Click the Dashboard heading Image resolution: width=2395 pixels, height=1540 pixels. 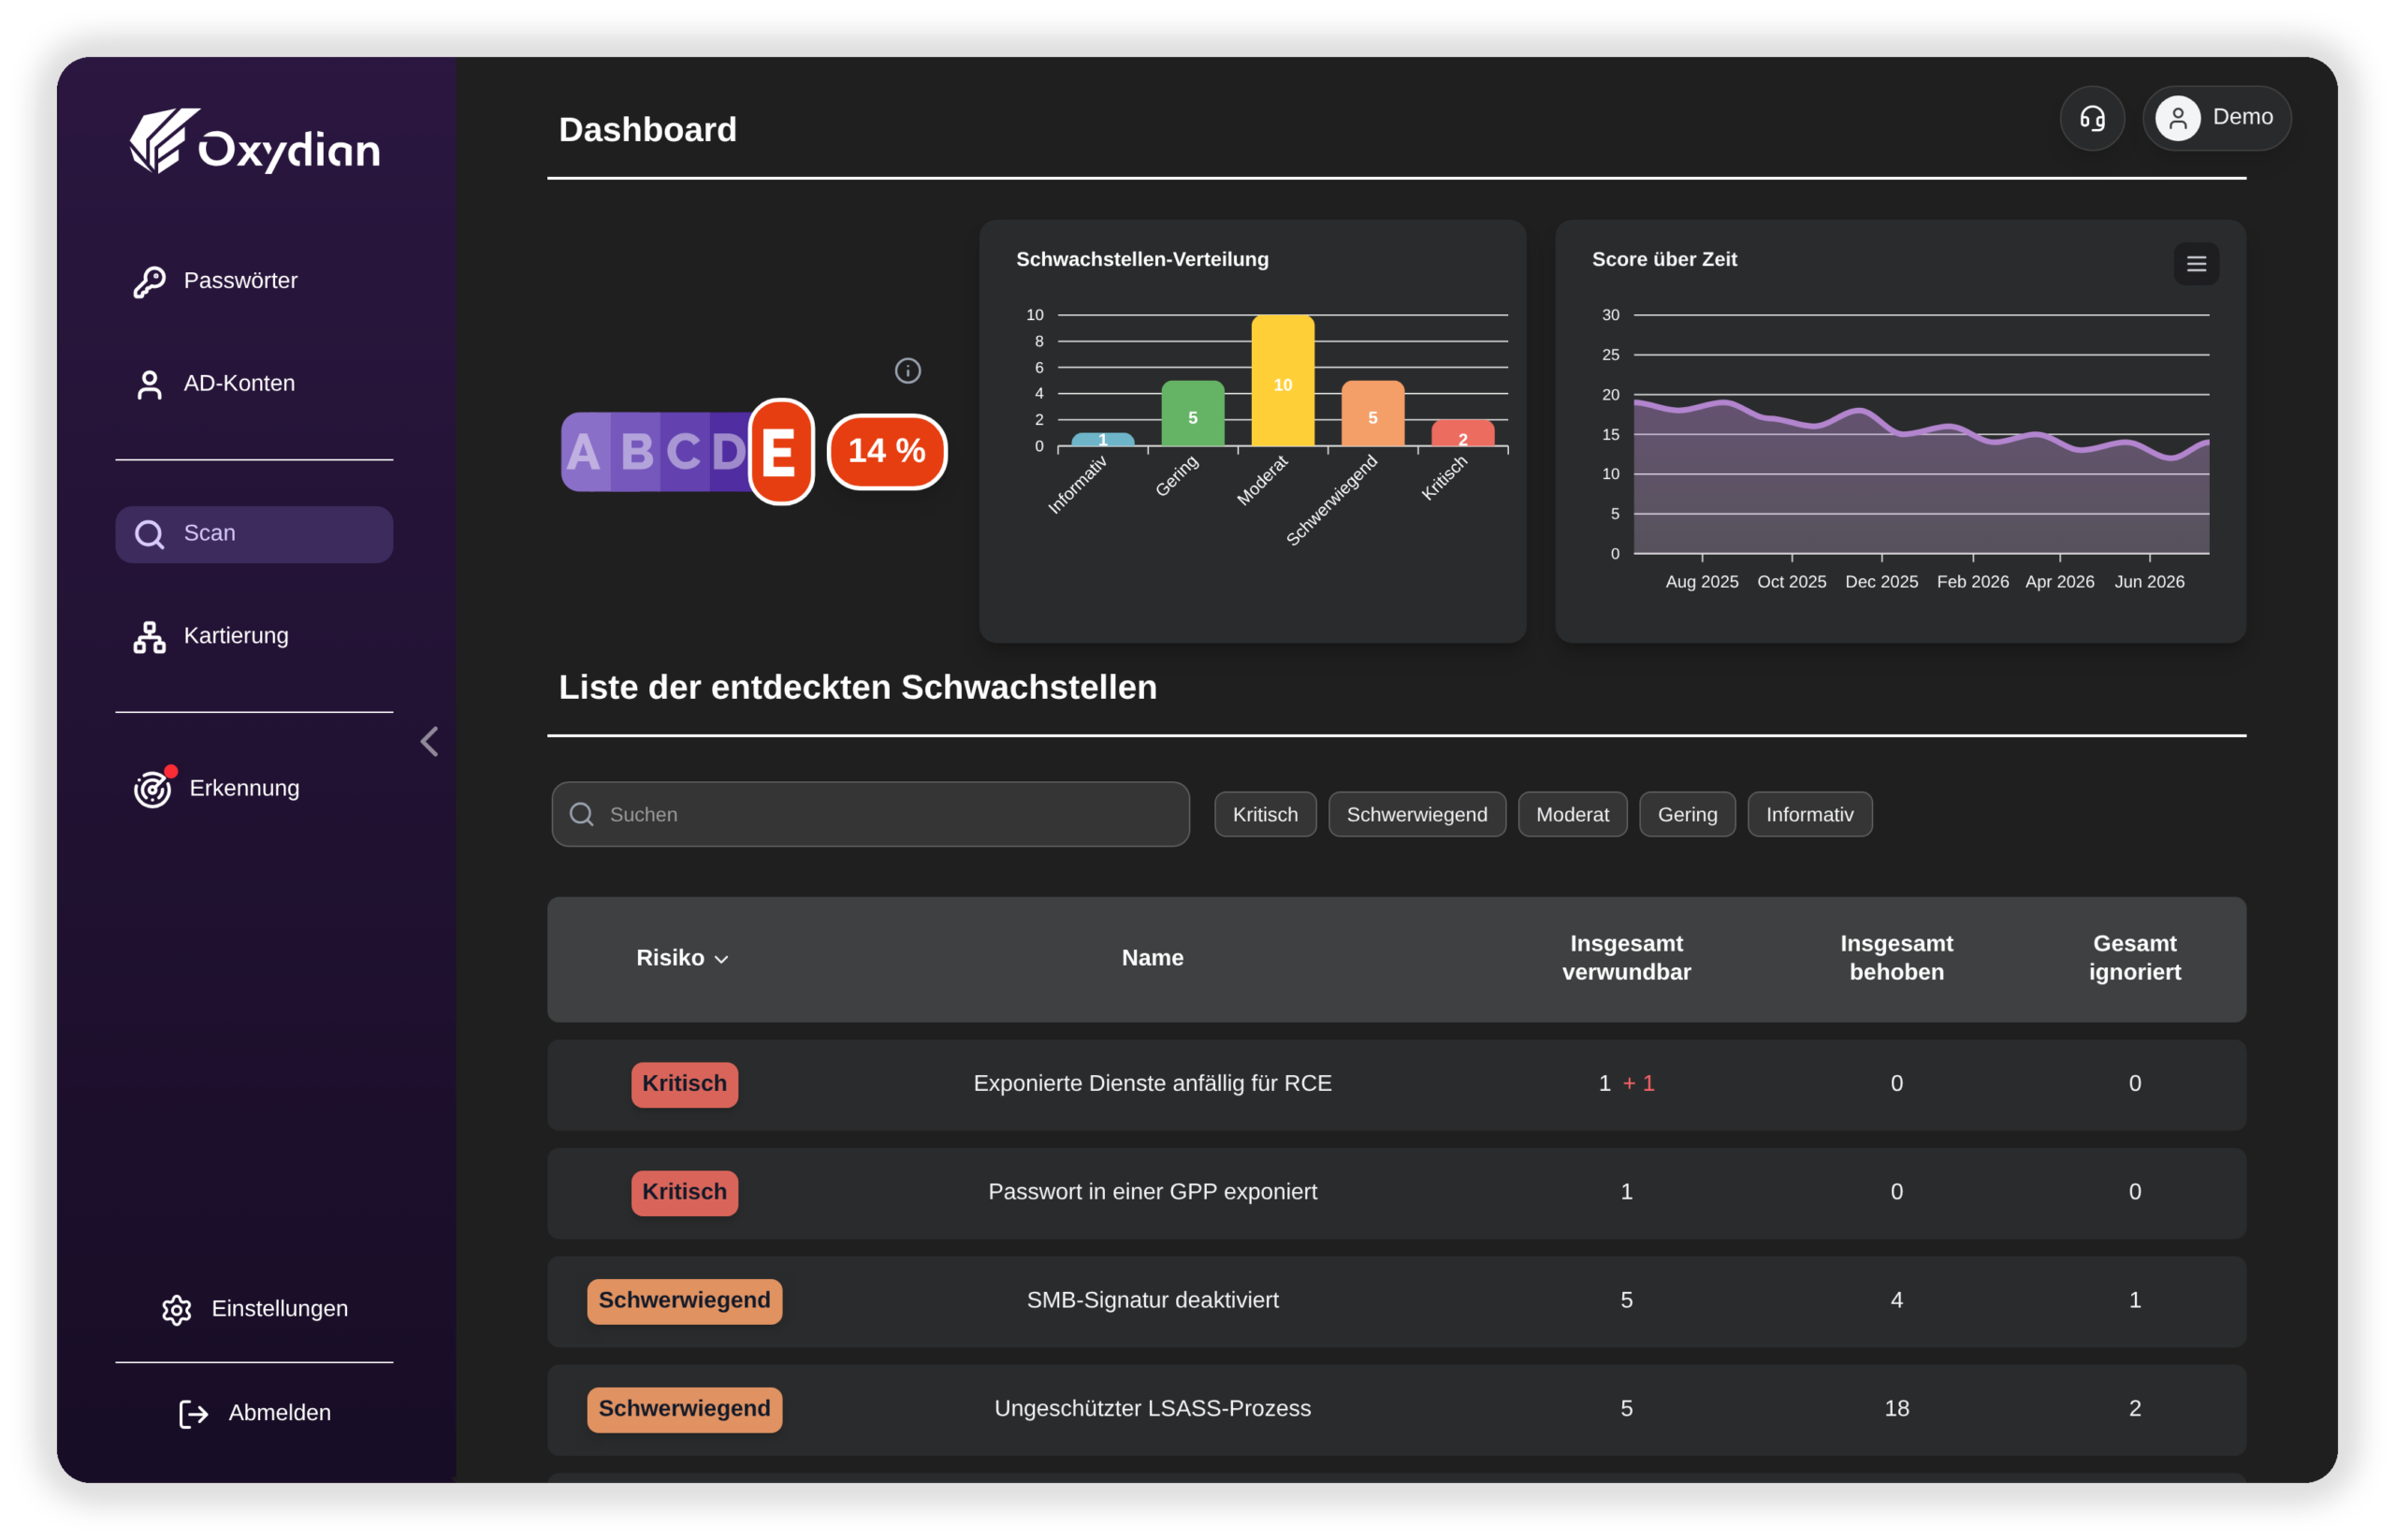tap(647, 130)
